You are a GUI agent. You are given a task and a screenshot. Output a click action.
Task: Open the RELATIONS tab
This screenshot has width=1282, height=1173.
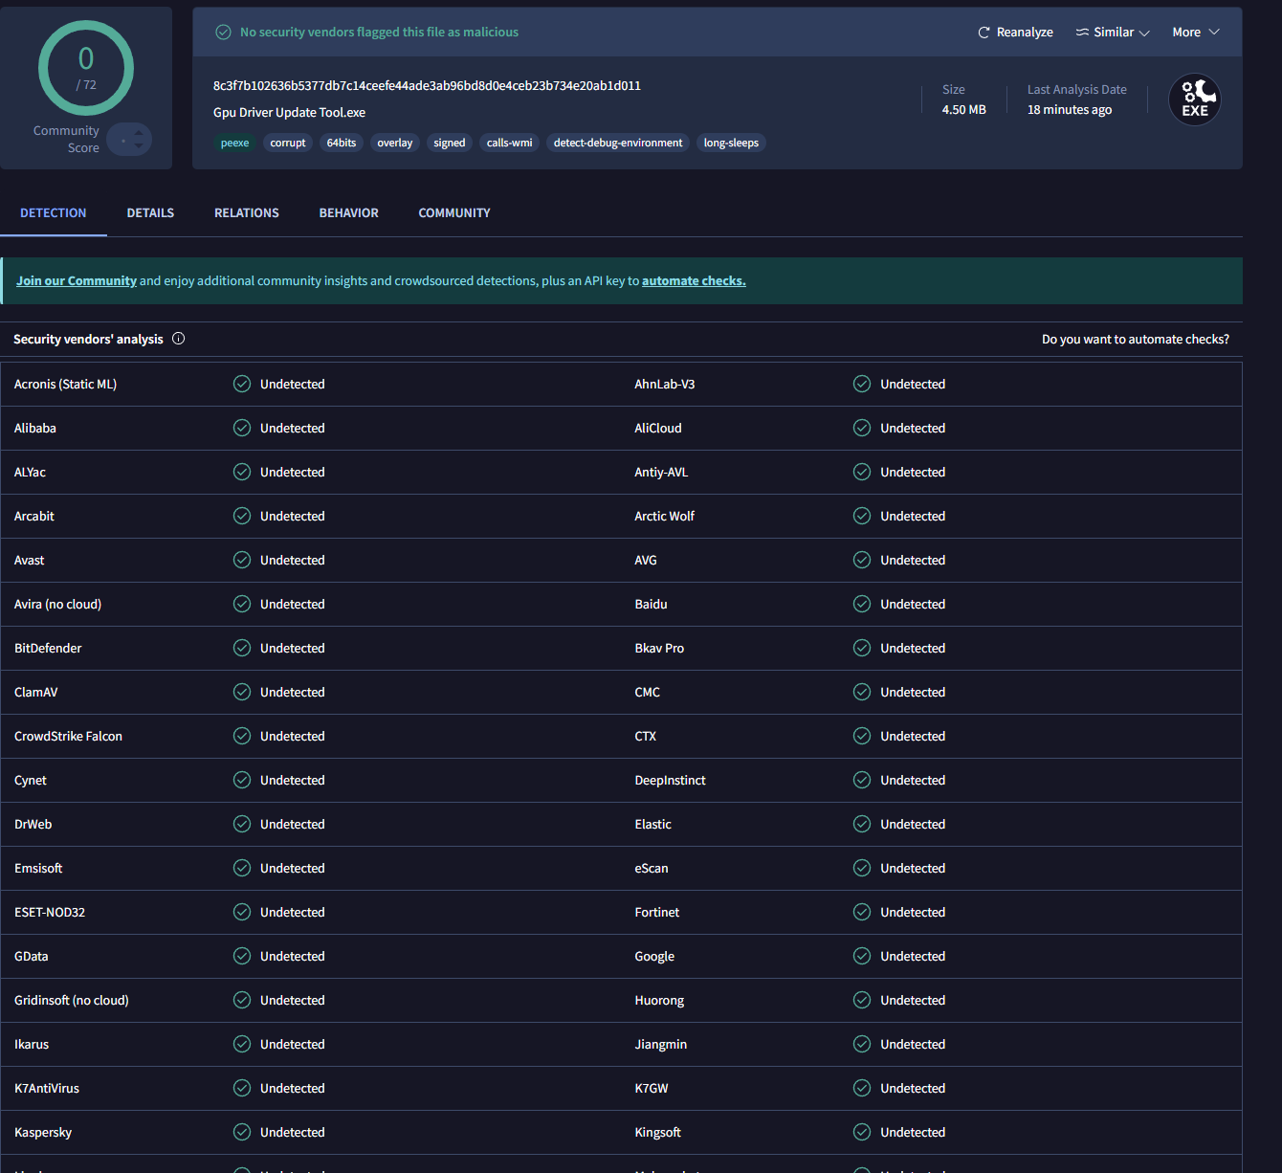[x=247, y=212]
